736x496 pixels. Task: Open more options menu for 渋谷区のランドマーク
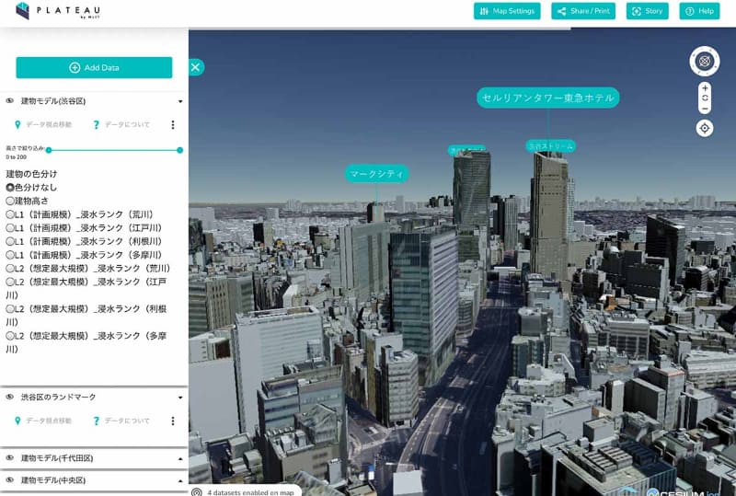click(x=173, y=421)
